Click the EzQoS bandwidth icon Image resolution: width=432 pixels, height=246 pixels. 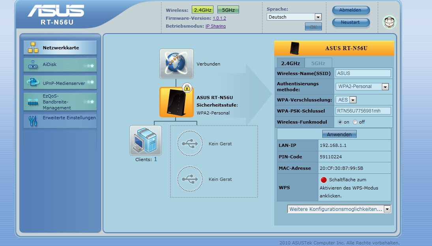33,102
